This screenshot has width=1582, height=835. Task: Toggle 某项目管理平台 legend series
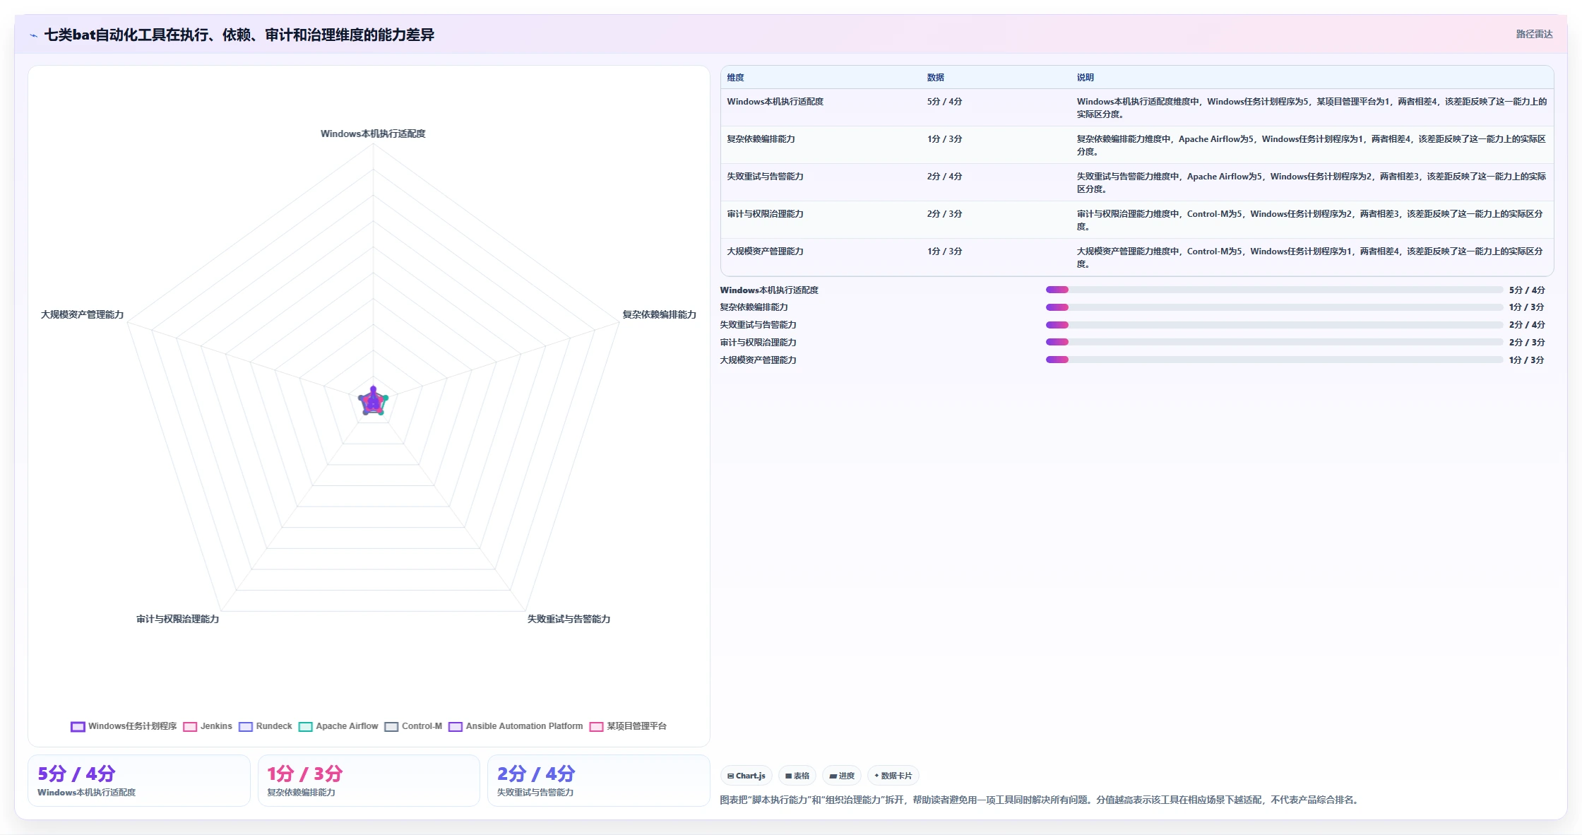[x=628, y=726]
